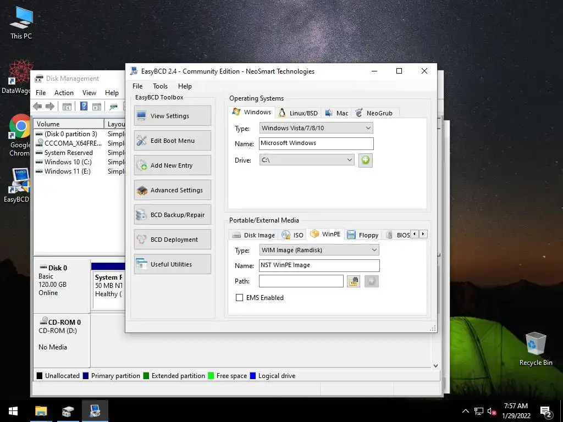The height and width of the screenshot is (422, 563).
Task: Click Disk Management Forward arrow icon
Action: pyautogui.click(x=50, y=106)
